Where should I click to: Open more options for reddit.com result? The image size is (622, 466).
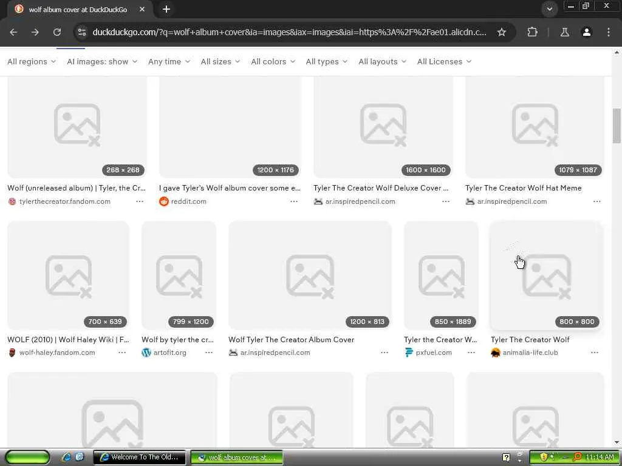pyautogui.click(x=294, y=201)
